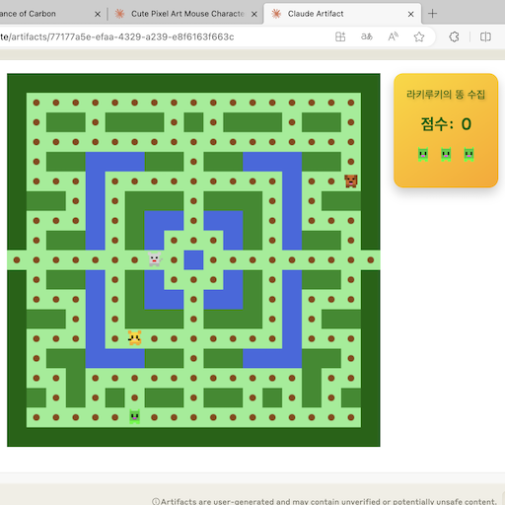The width and height of the screenshot is (505, 505).
Task: Click the brown bear enemy sprite
Action: (351, 181)
